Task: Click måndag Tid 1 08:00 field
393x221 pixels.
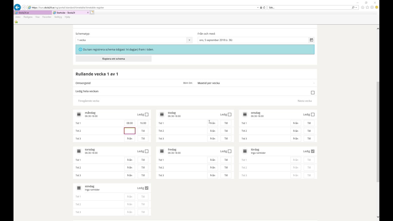Action: coord(130,123)
